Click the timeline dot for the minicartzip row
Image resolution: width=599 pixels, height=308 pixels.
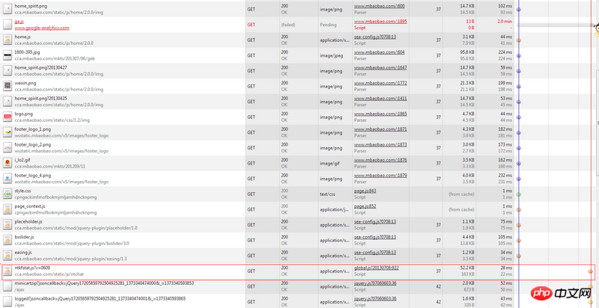[x=590, y=286]
